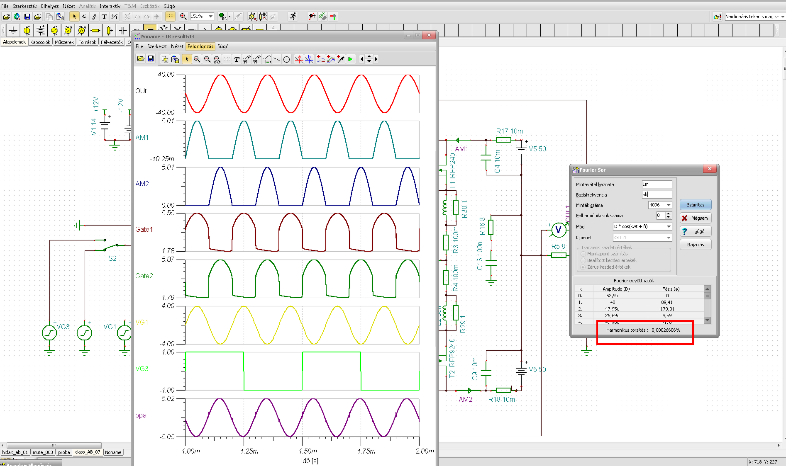The width and height of the screenshot is (786, 466).
Task: Pick the voltmeter component icon
Action: click(x=68, y=30)
